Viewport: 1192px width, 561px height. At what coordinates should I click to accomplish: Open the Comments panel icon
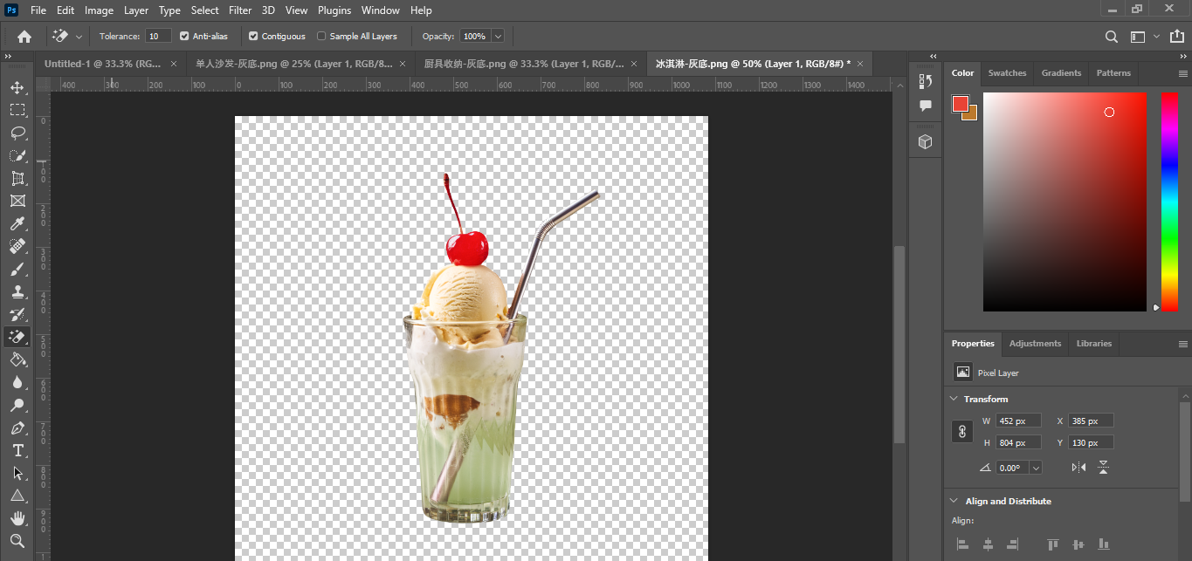[926, 106]
